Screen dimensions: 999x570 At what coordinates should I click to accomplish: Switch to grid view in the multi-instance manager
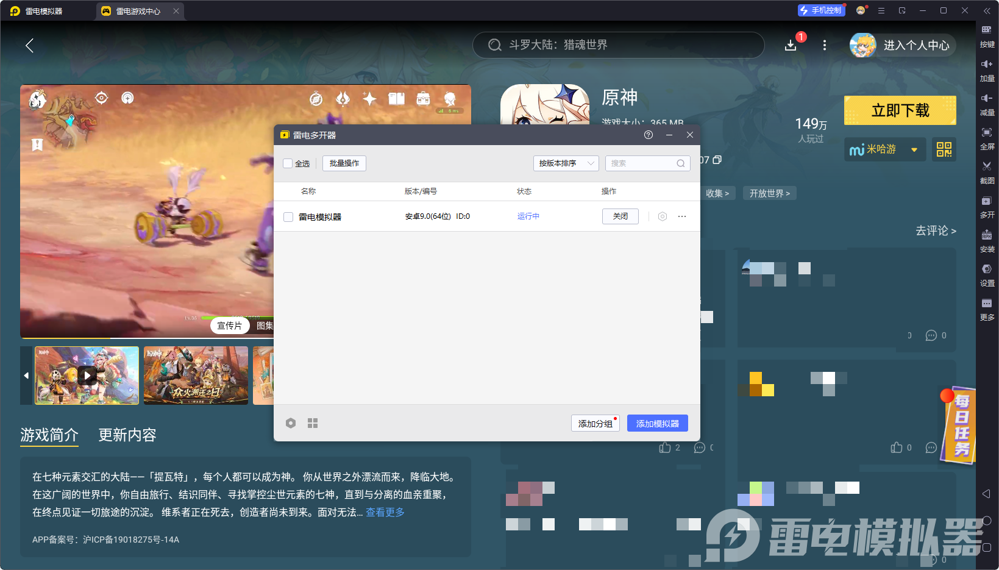(312, 422)
